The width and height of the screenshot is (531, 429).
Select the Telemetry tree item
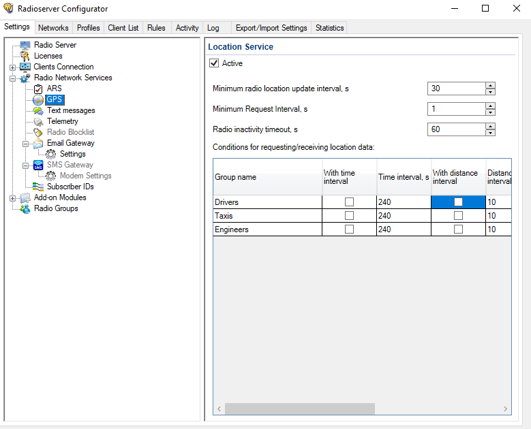[63, 121]
